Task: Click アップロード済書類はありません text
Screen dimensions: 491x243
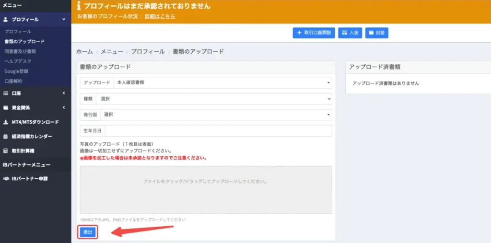Action: click(386, 83)
